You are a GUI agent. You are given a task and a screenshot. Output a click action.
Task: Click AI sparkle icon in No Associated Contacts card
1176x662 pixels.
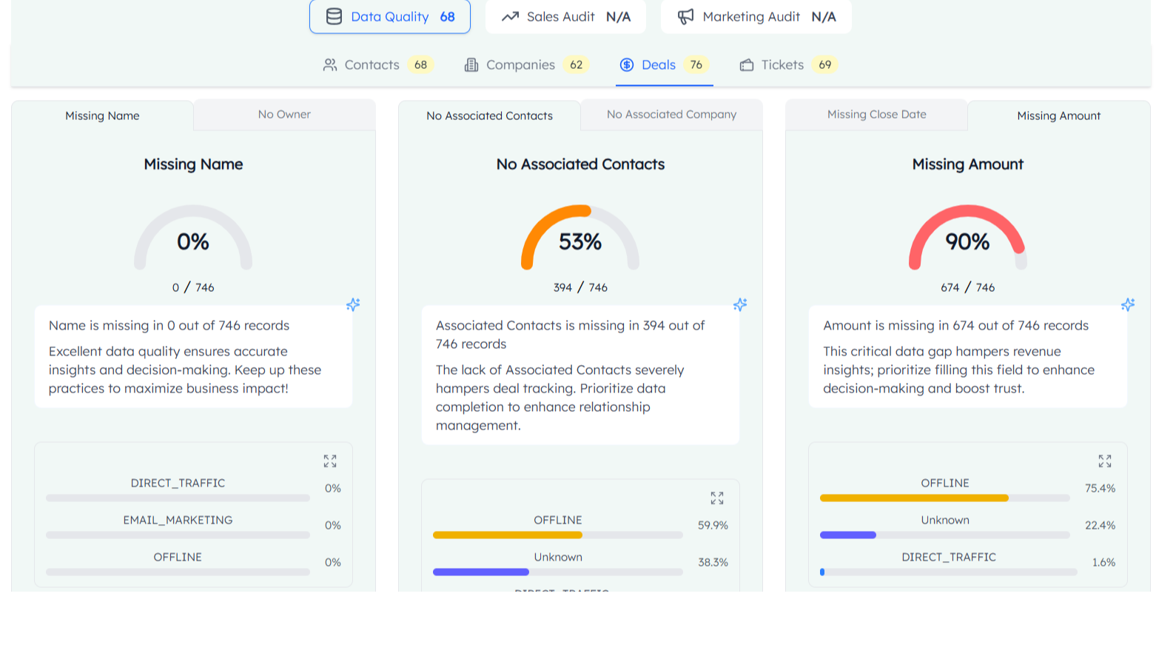(x=740, y=304)
